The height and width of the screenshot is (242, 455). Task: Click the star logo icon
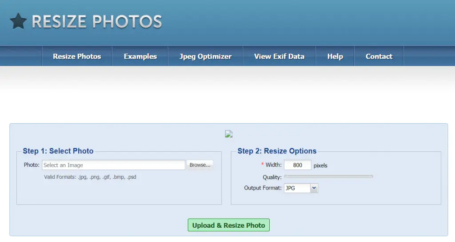tap(18, 21)
